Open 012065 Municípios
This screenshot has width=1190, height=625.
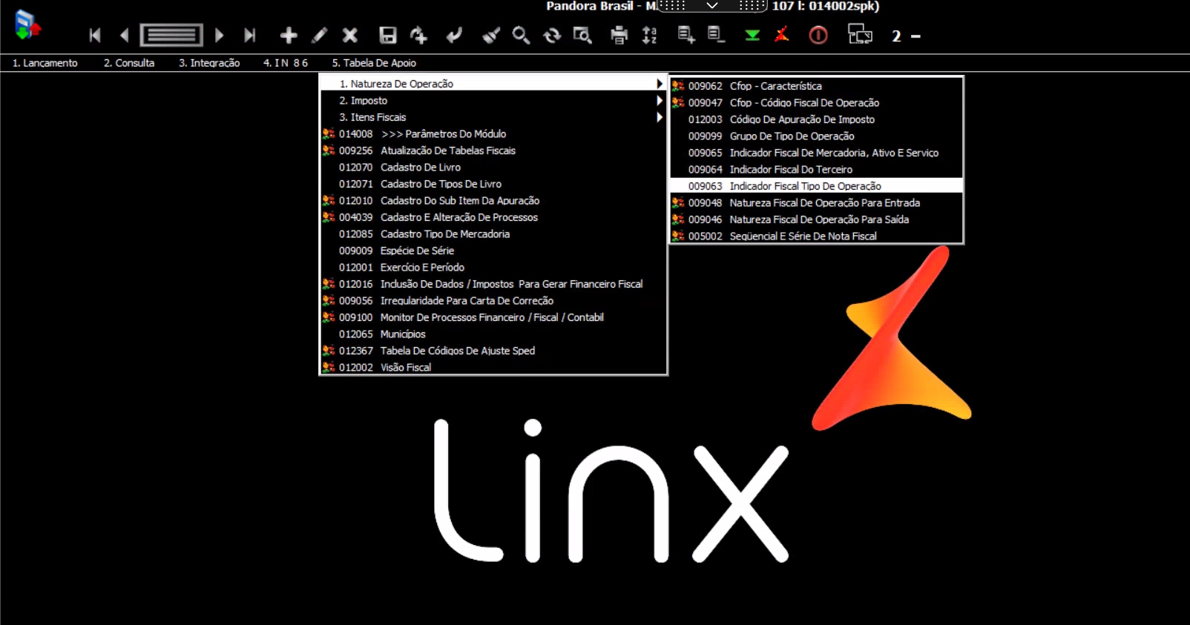[493, 334]
